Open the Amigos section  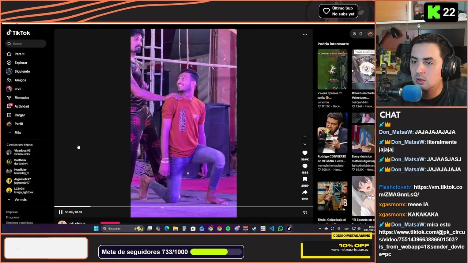16,80
